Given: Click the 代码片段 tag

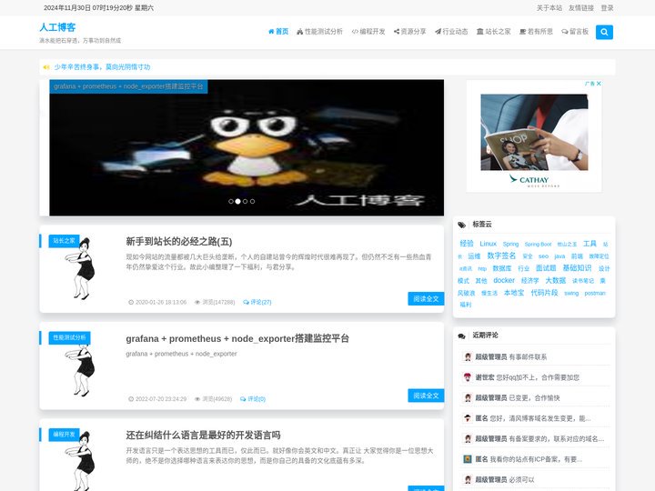Looking at the screenshot, I should [544, 293].
